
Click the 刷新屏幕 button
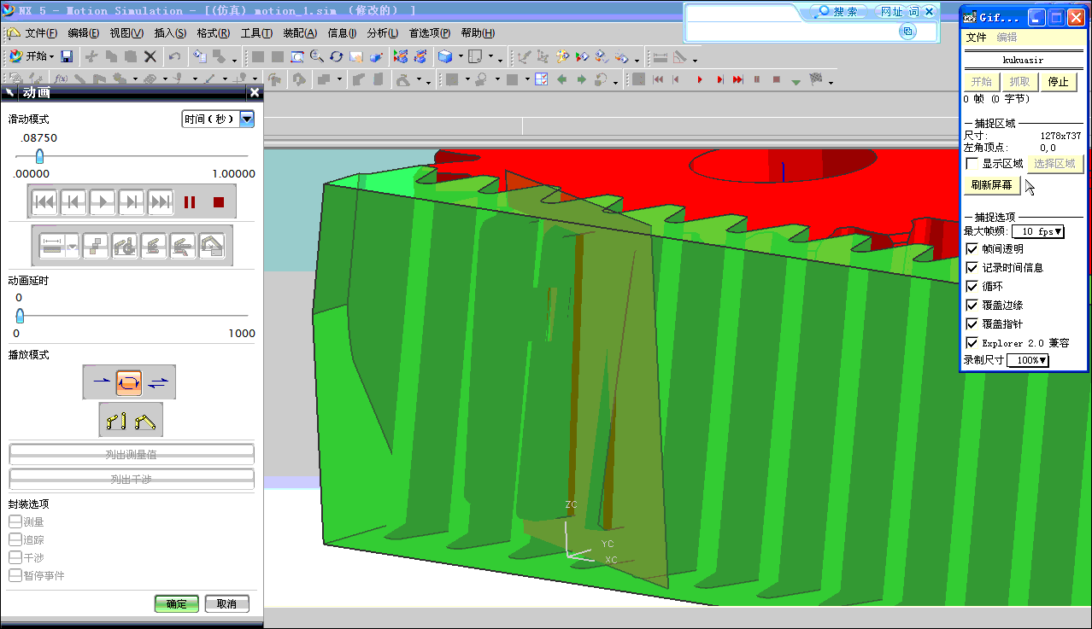click(x=992, y=184)
